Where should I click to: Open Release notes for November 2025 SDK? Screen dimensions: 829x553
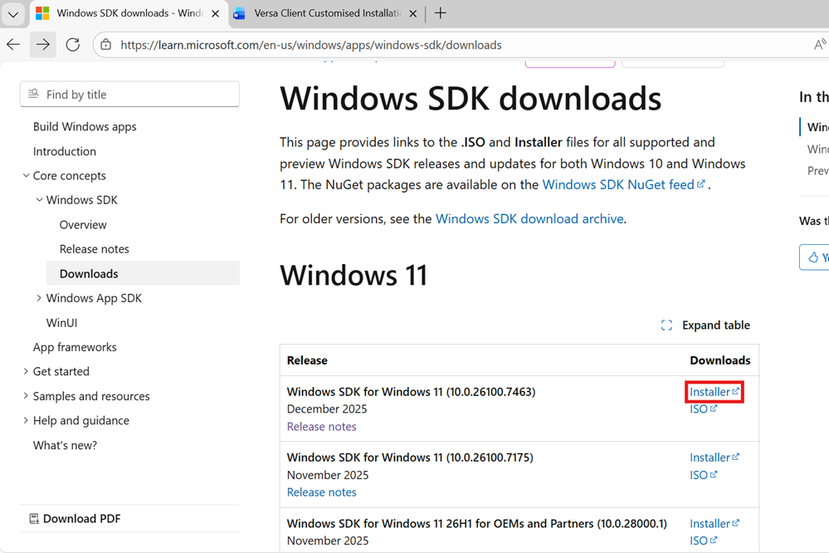[x=321, y=492]
